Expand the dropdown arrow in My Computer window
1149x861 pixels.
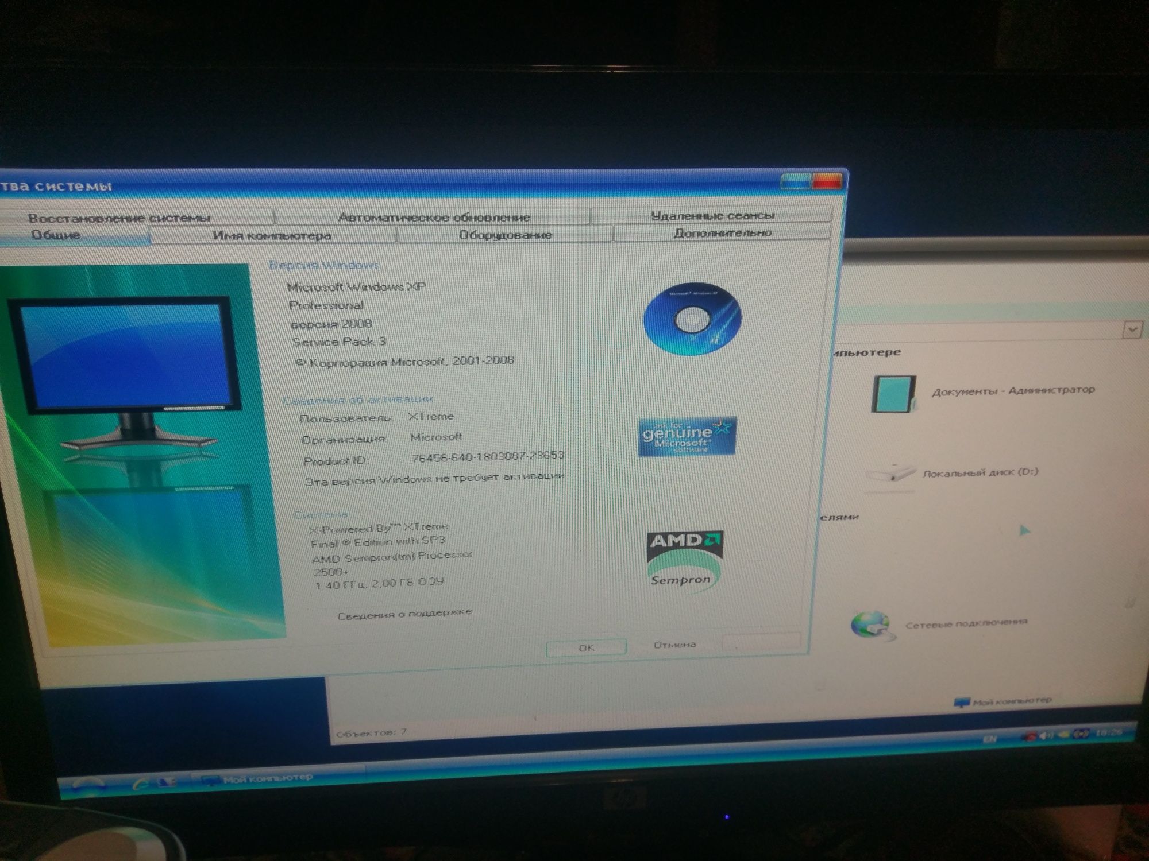click(x=1132, y=330)
